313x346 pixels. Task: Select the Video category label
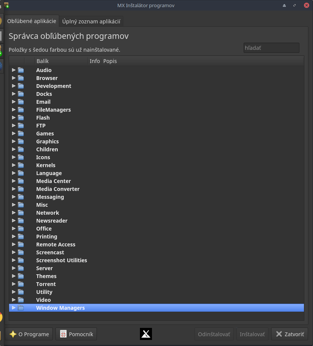(43, 300)
